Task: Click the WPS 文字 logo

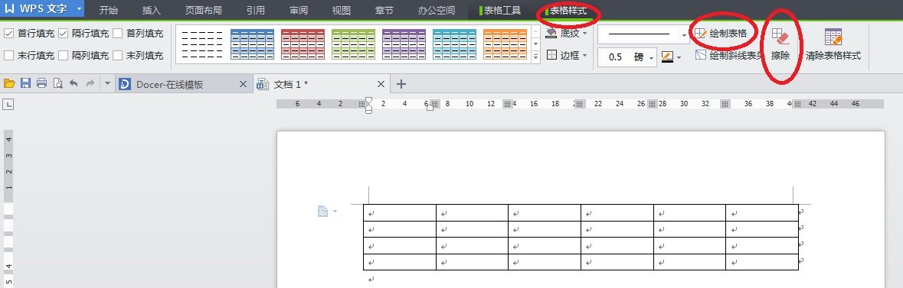Action: pyautogui.click(x=36, y=8)
